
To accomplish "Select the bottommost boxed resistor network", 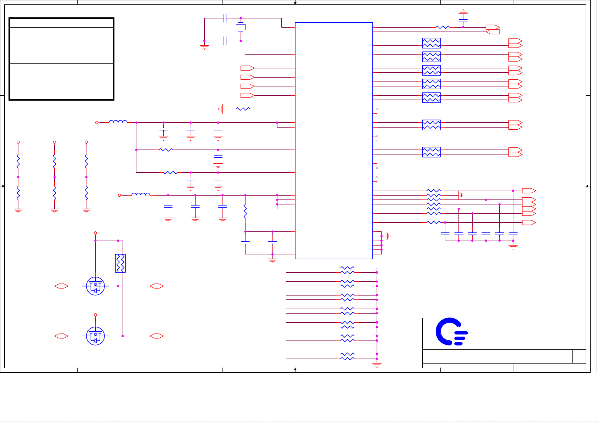I will tap(431, 152).
